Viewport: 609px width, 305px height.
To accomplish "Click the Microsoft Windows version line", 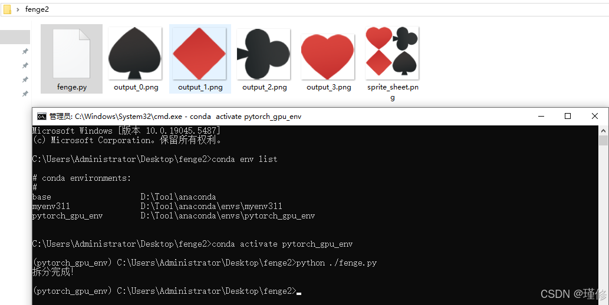I will 126,131.
